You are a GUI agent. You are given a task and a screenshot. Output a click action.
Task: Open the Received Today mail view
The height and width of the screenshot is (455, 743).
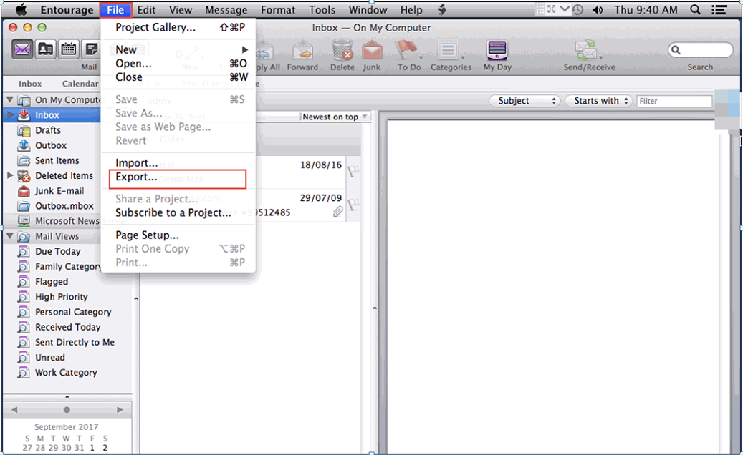click(68, 327)
